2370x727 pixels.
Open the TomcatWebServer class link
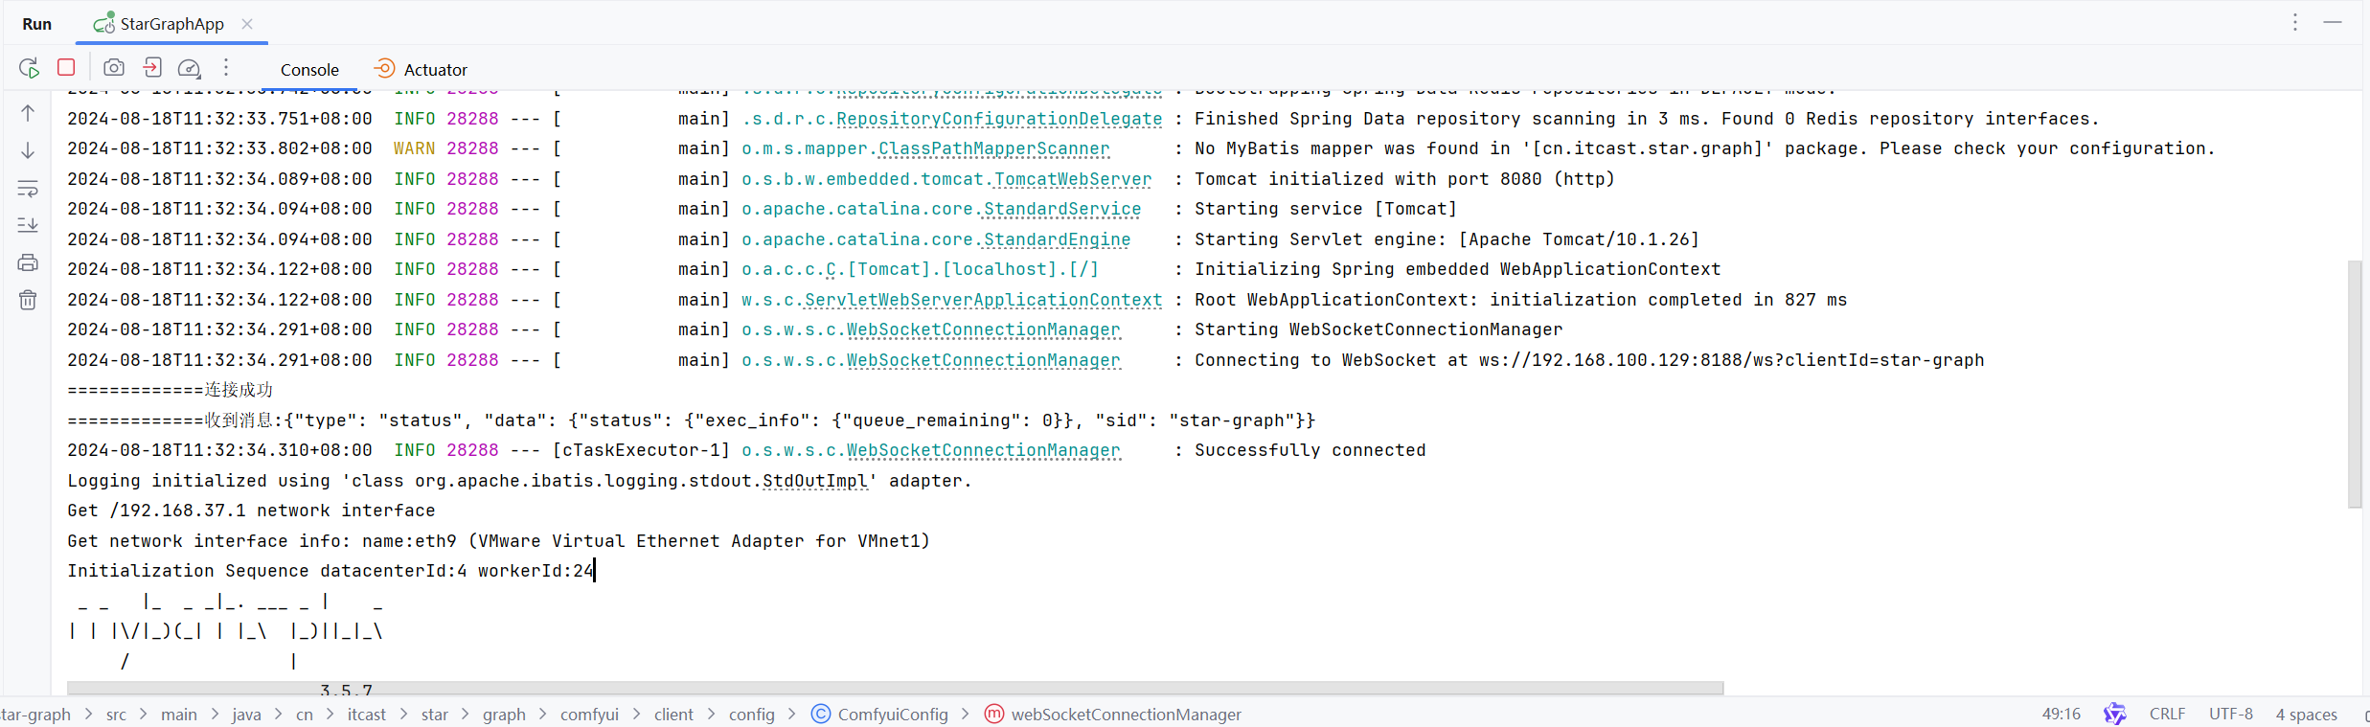(x=1072, y=179)
